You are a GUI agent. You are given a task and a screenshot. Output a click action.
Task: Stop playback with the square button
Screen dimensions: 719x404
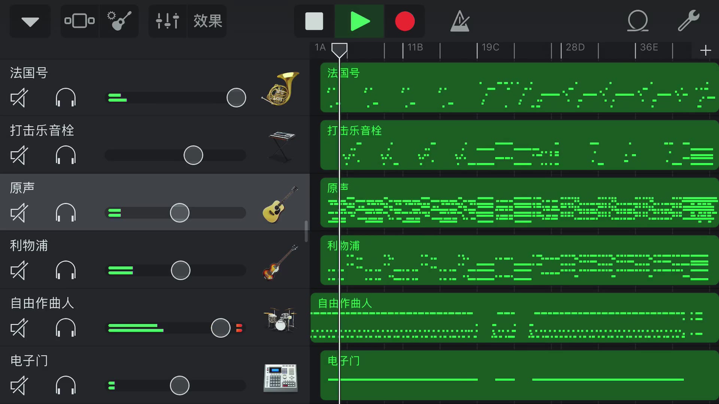[314, 21]
